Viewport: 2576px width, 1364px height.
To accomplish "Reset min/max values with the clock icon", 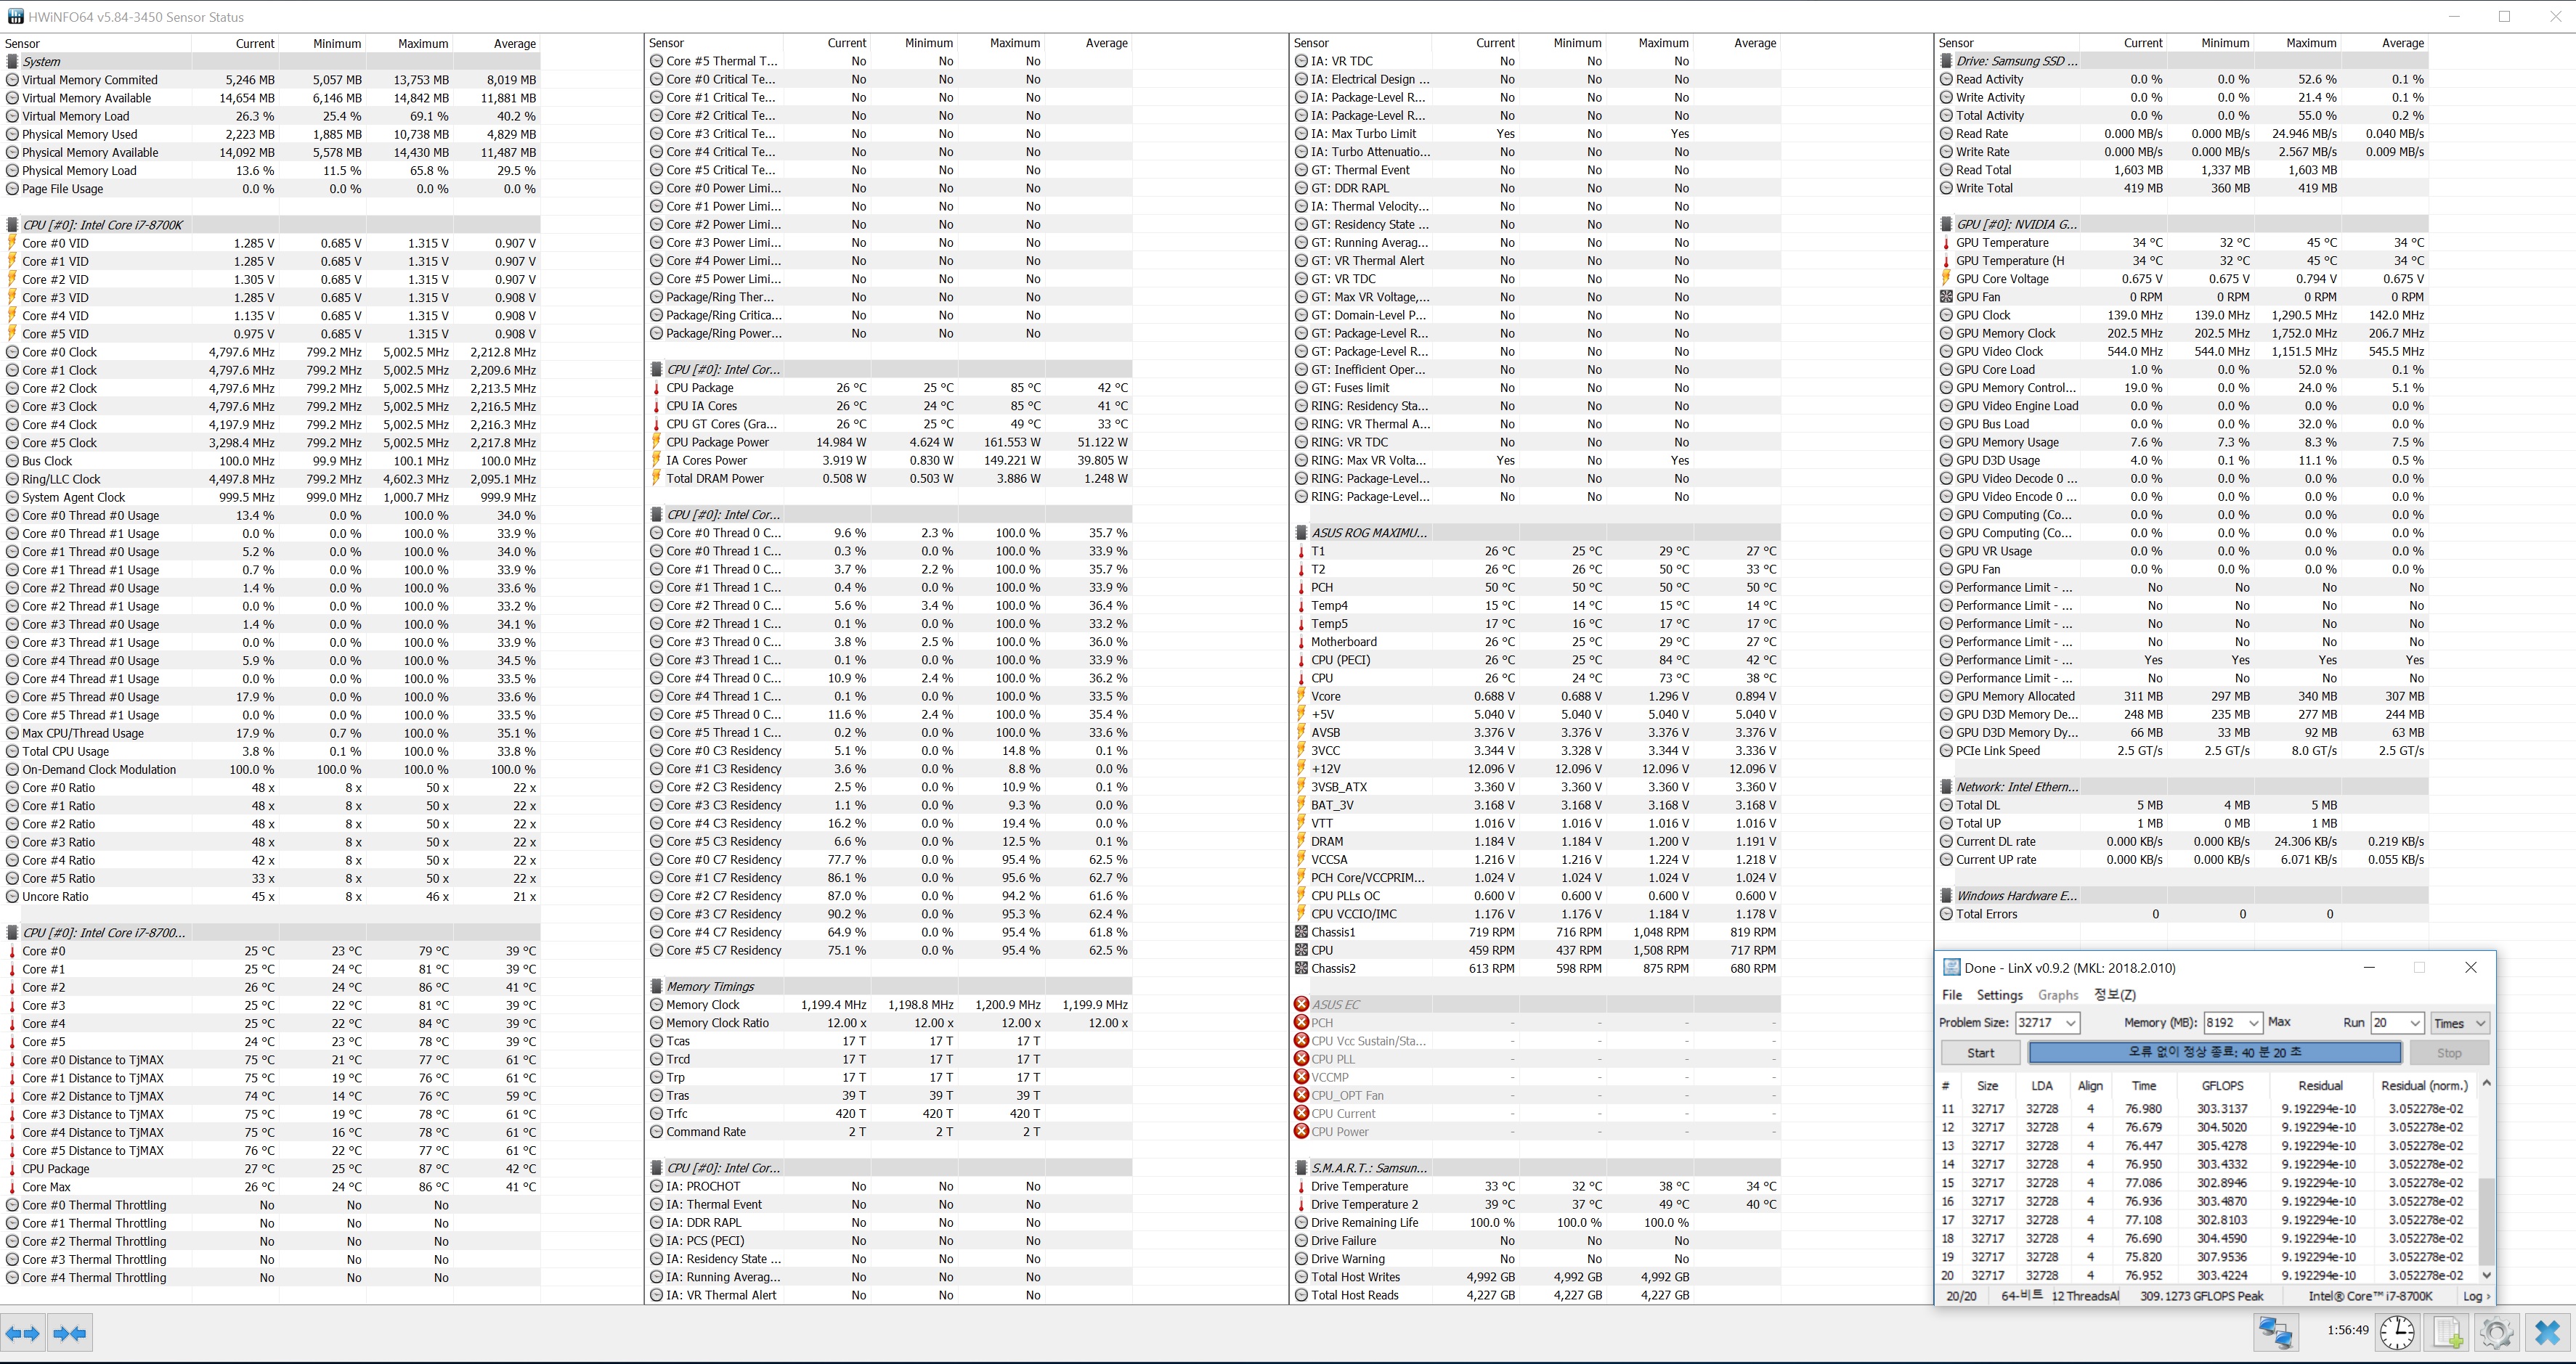I will [2397, 1332].
